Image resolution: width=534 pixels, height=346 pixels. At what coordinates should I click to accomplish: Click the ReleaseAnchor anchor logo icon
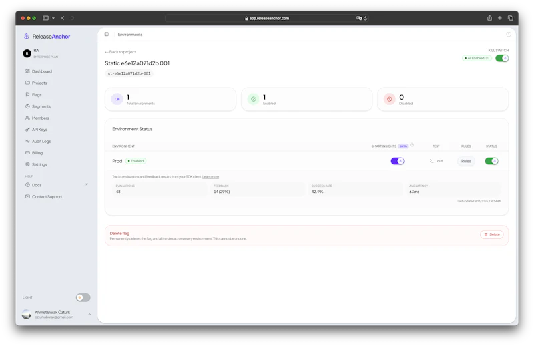26,36
